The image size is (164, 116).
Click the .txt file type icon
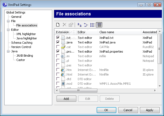[63, 37]
